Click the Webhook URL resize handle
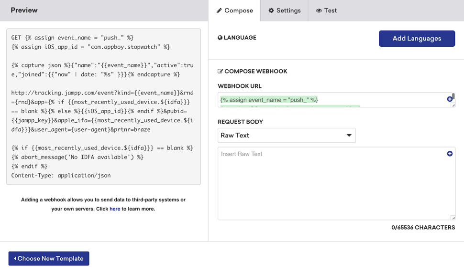This screenshot has width=464, height=274. 453,105
